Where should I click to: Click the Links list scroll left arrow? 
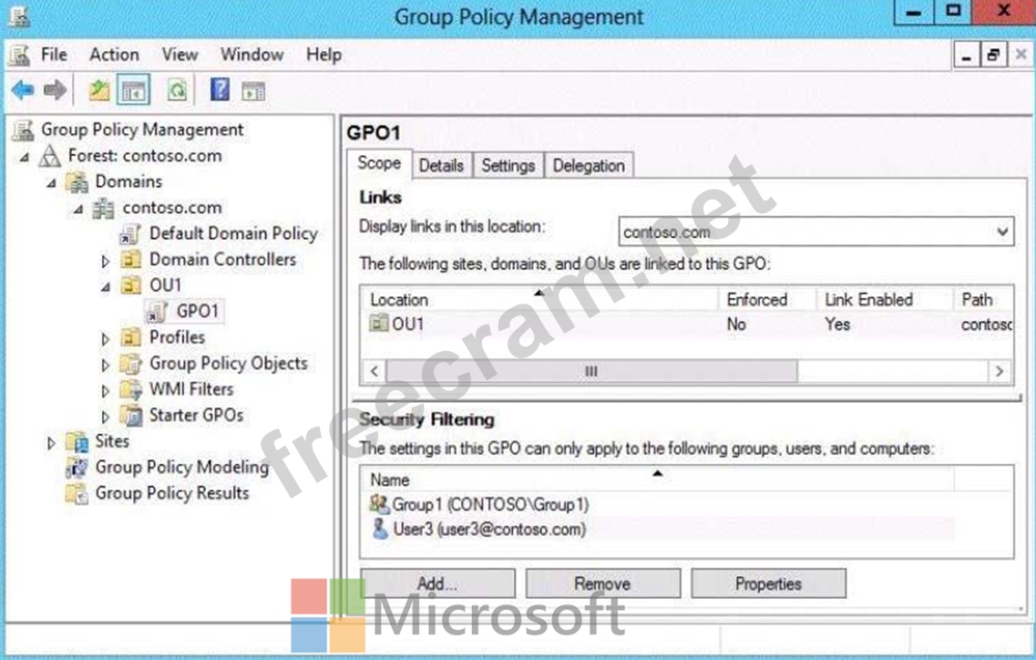tap(374, 371)
